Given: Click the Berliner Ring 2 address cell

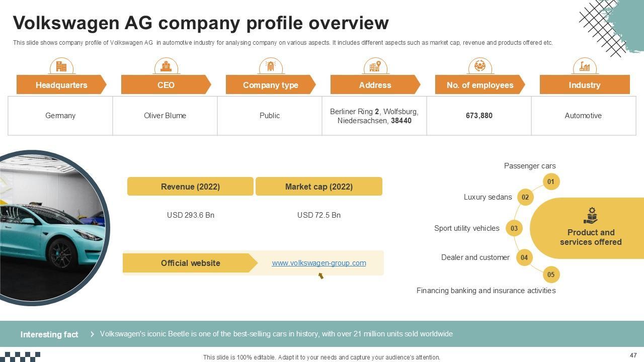Looking at the screenshot, I should coord(374,116).
